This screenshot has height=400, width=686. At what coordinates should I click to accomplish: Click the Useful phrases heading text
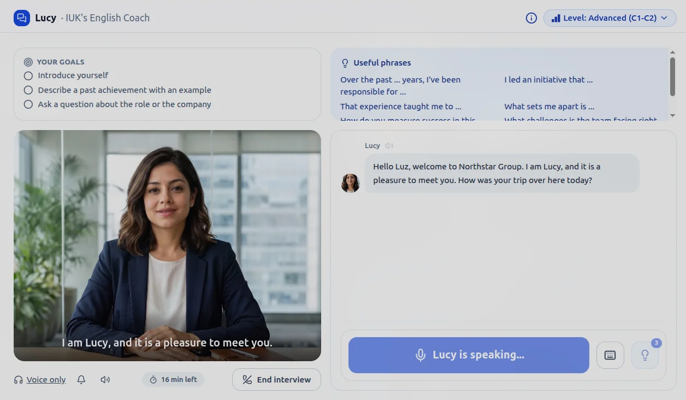click(382, 63)
